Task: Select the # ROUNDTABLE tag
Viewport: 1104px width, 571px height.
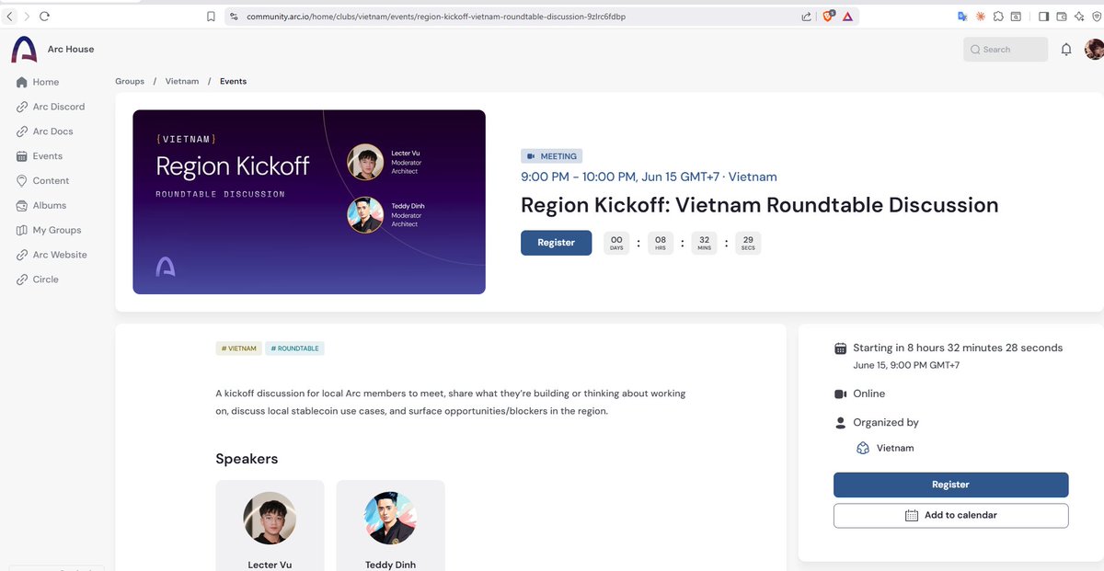Action: tap(295, 348)
